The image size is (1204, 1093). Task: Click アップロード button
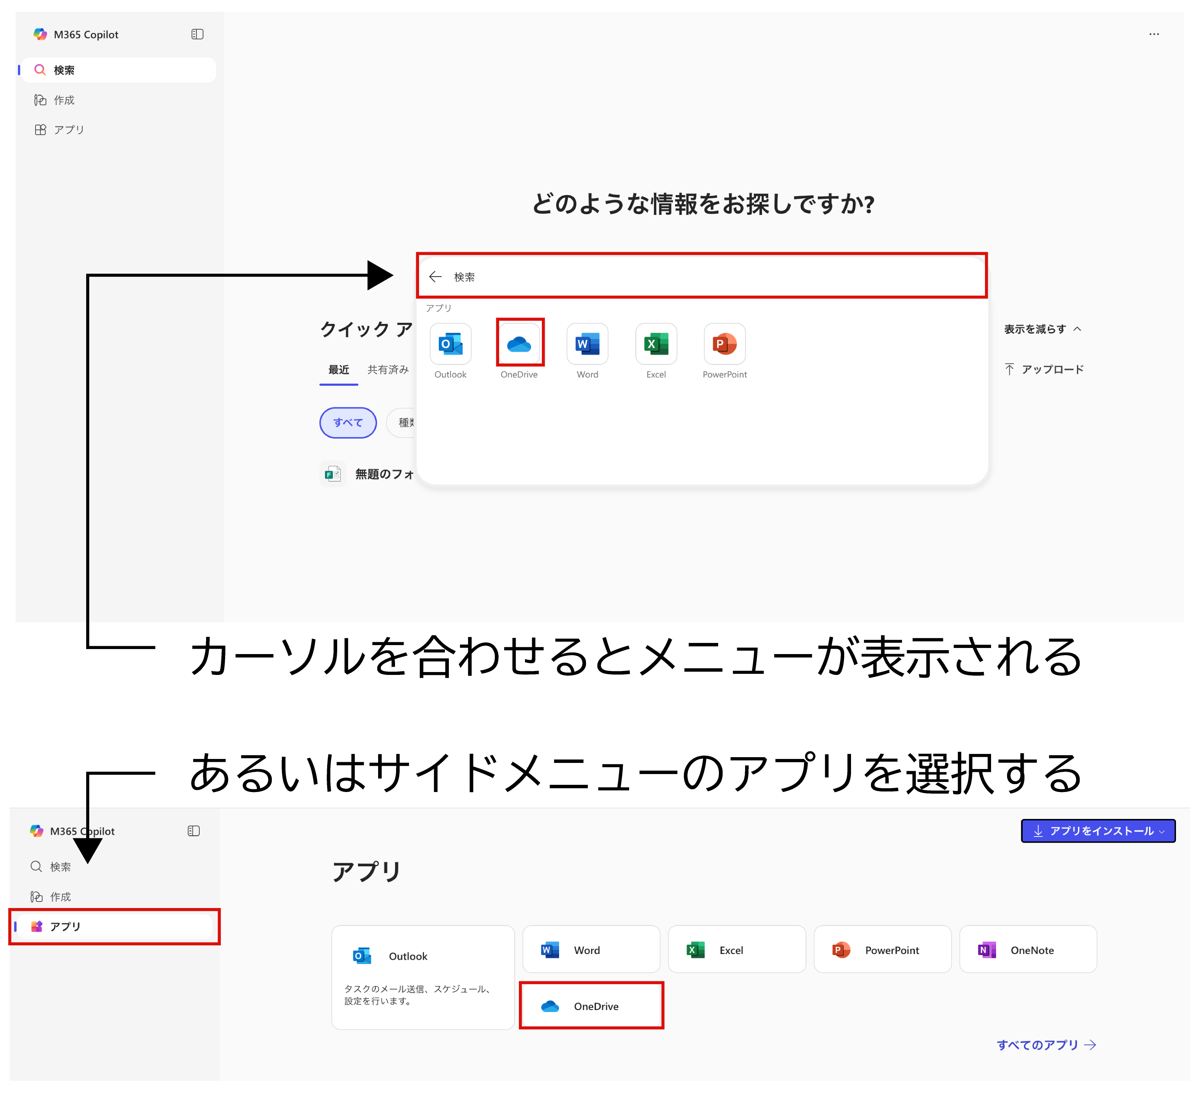pyautogui.click(x=1045, y=370)
